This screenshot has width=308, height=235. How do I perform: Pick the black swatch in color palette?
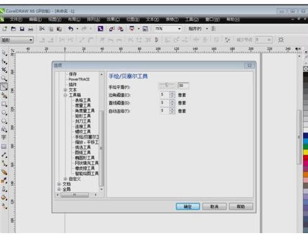point(305,75)
